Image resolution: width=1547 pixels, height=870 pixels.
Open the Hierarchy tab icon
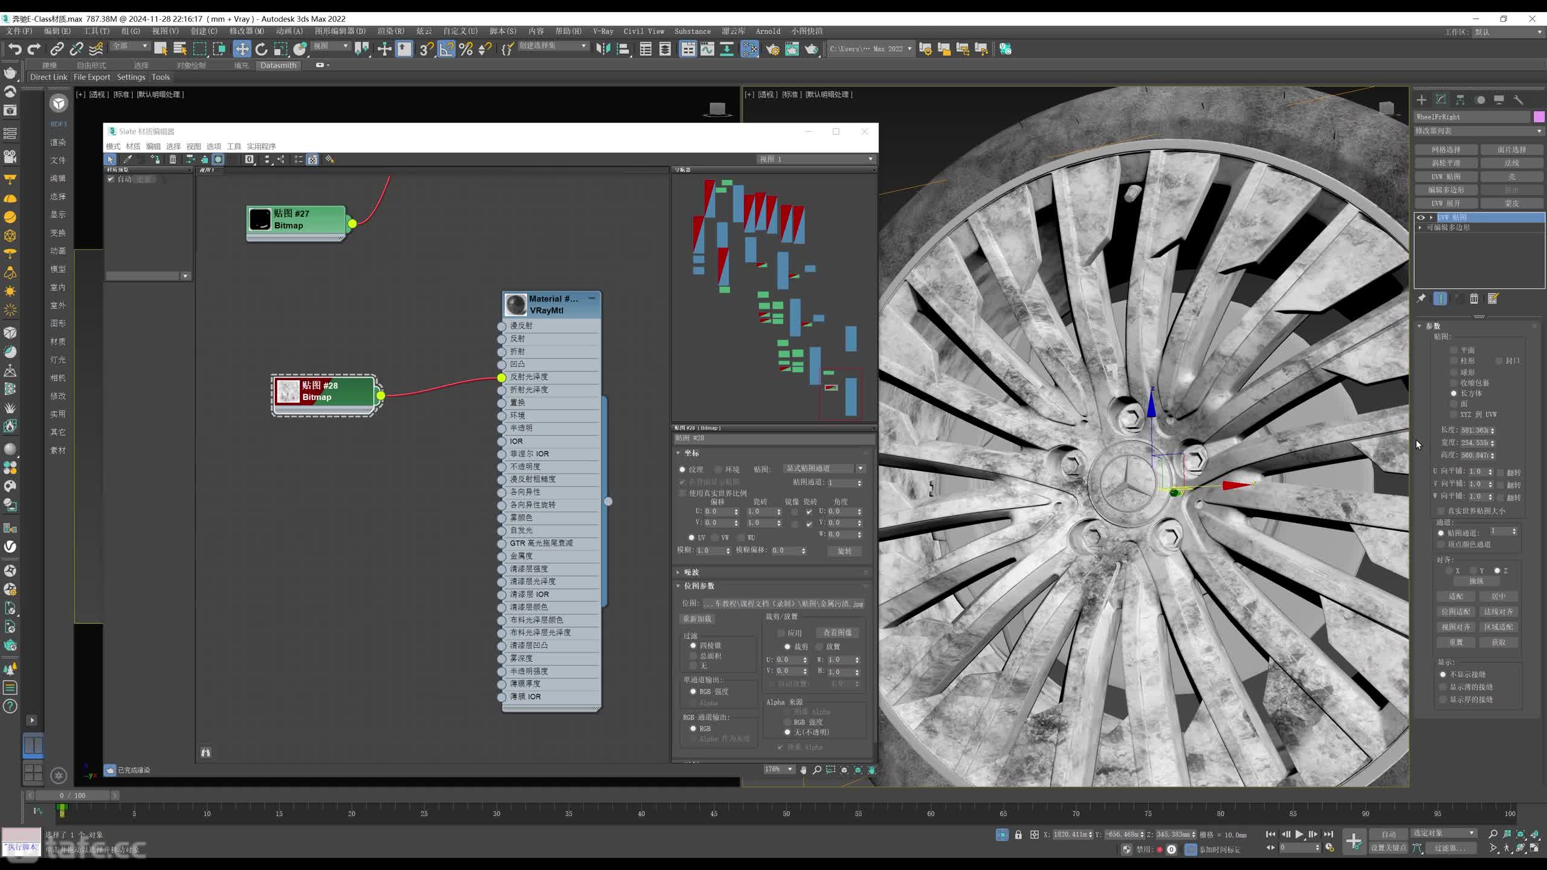pyautogui.click(x=1460, y=100)
